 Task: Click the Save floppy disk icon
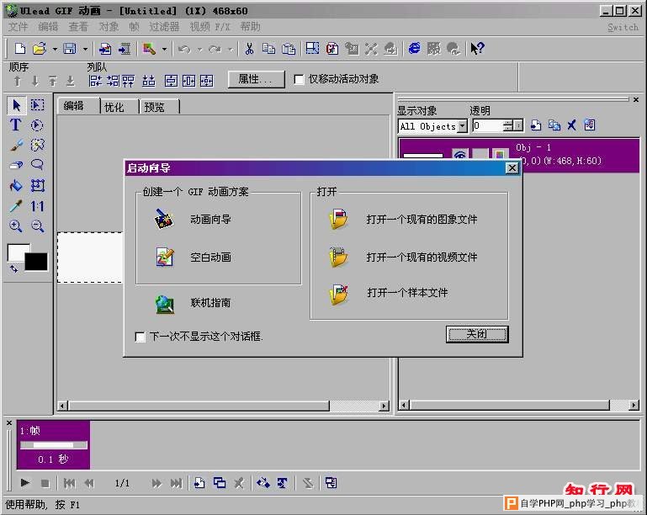click(x=69, y=49)
